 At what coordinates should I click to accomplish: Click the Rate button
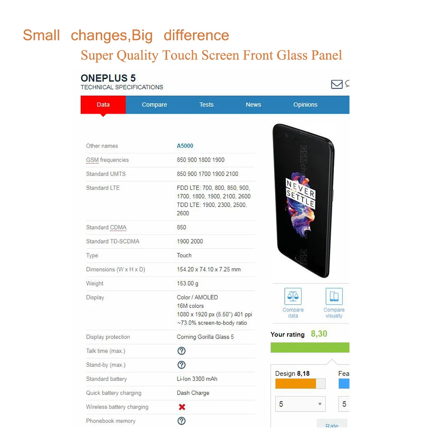click(332, 423)
